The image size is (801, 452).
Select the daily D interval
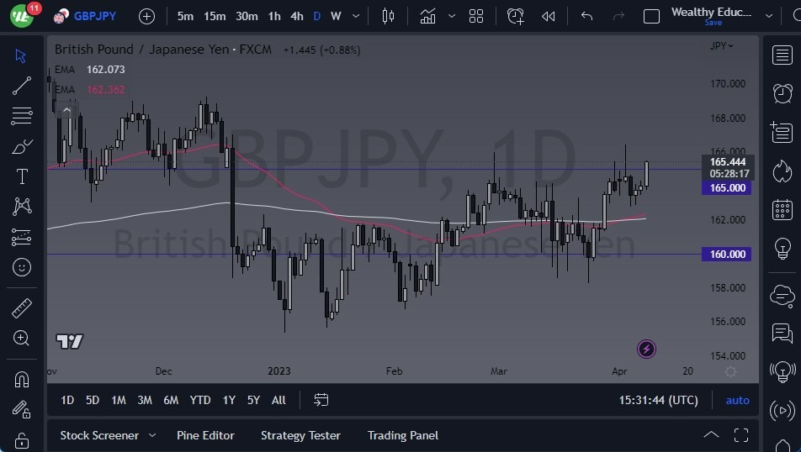point(316,16)
